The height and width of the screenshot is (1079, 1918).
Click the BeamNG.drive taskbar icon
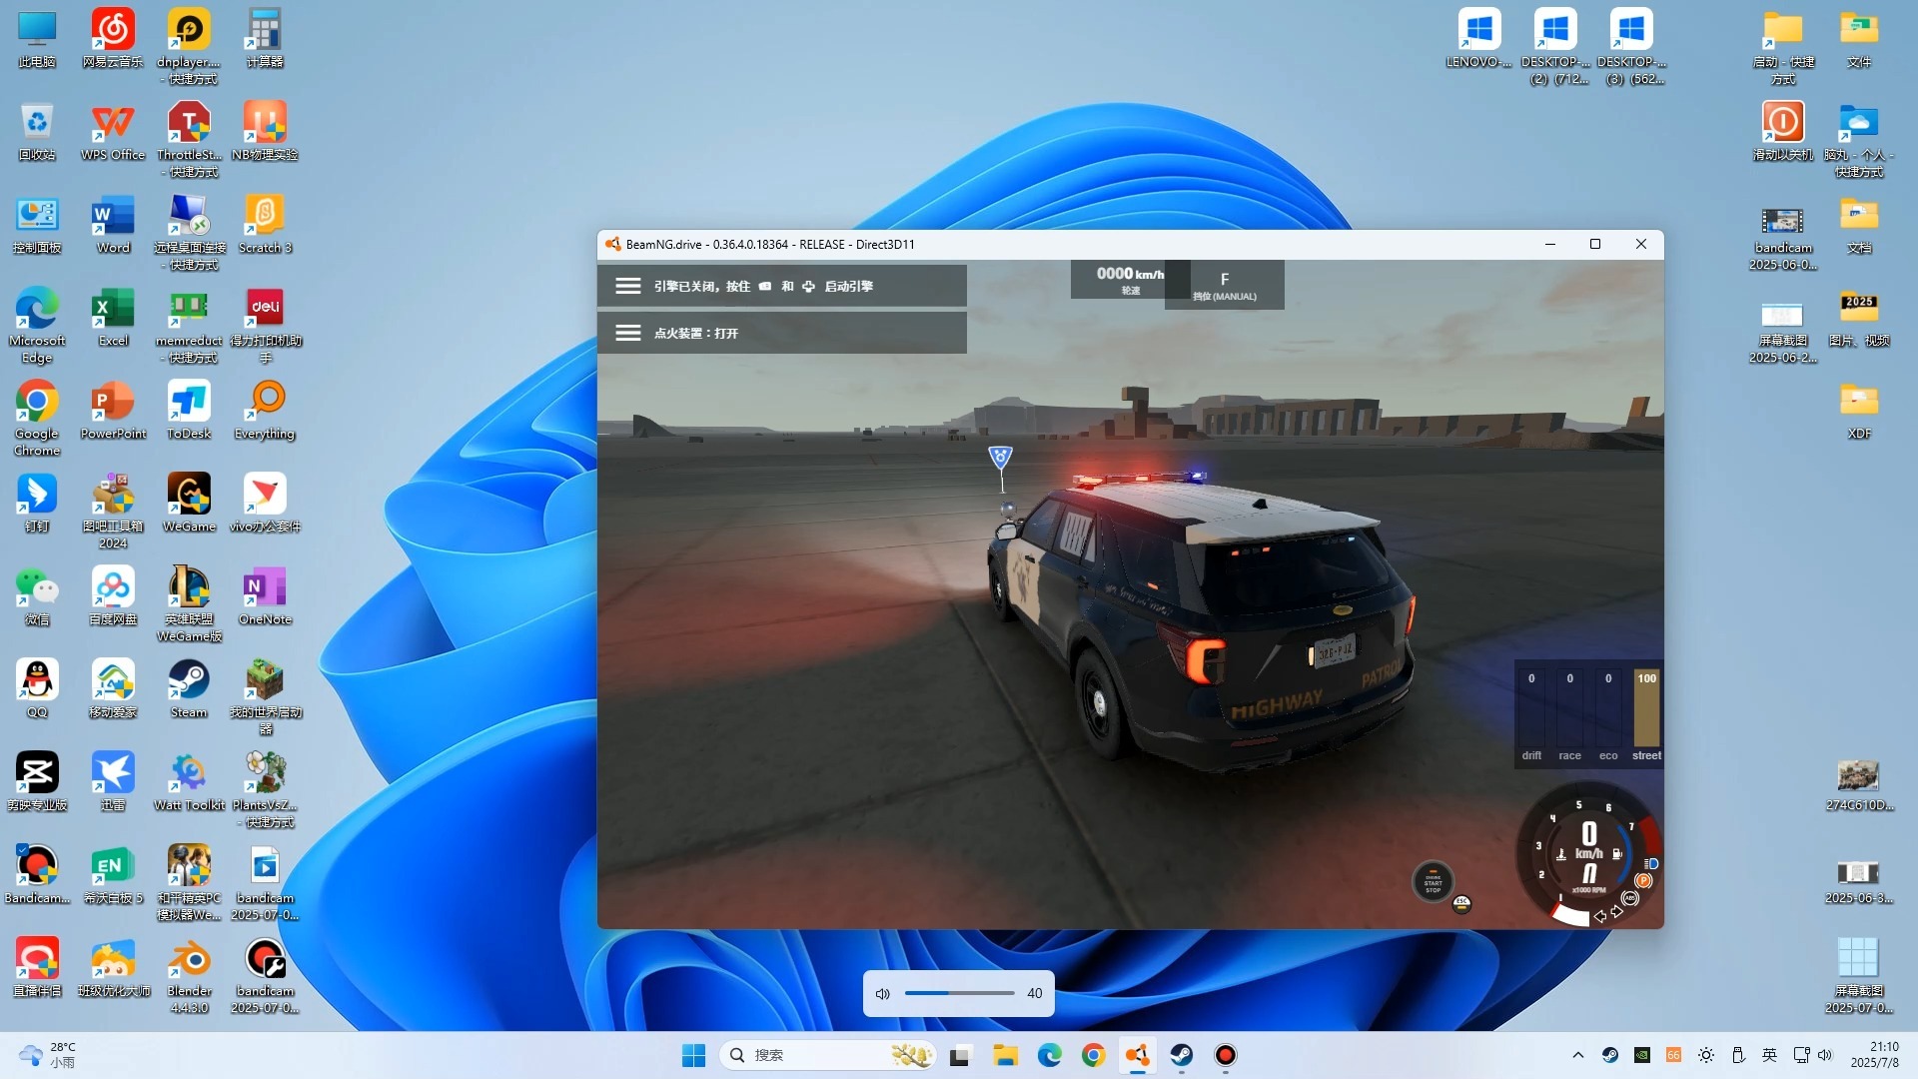click(1137, 1055)
